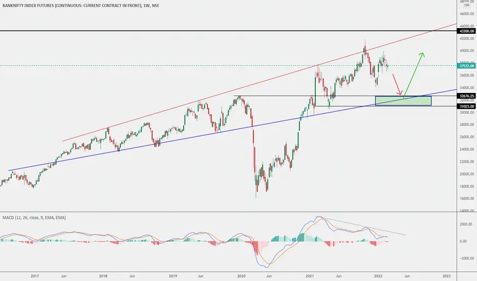Click the 46000.00 price axis tick
Screen dimensions: 477x281
tap(467, 14)
